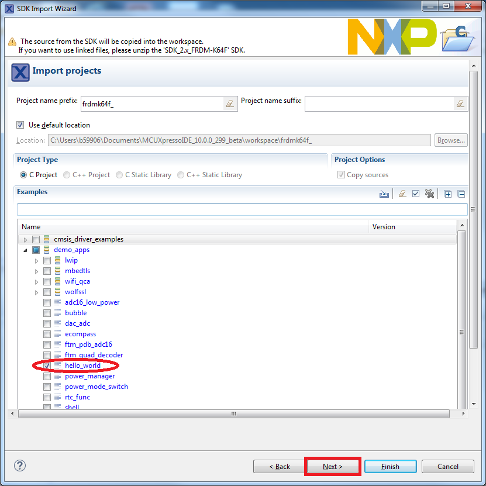486x486 pixels.
Task: Click the select-all checkmark icon in Examples toolbar
Action: (416, 194)
